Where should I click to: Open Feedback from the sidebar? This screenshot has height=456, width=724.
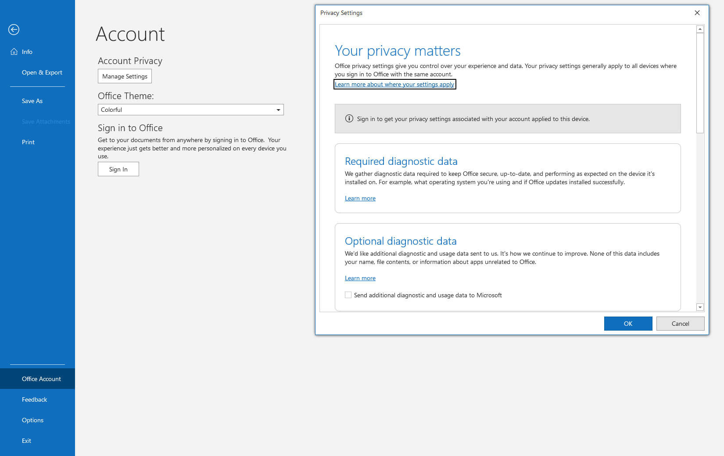point(34,399)
